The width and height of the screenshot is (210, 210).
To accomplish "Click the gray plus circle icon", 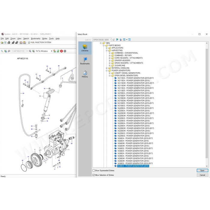I will (x=65, y=51).
